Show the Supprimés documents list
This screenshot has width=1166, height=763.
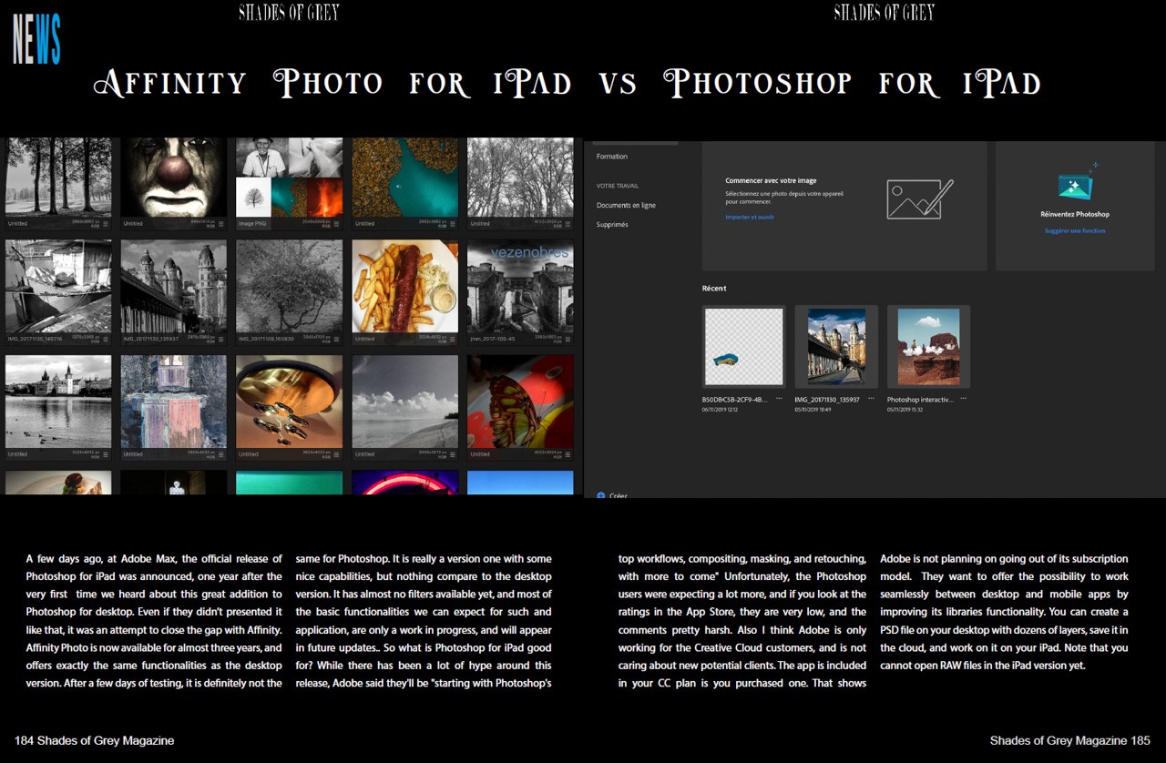(x=612, y=225)
